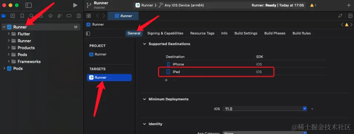Expand the Runner folder in navigator
Image resolution: width=354 pixels, height=134 pixels.
tap(9, 41)
